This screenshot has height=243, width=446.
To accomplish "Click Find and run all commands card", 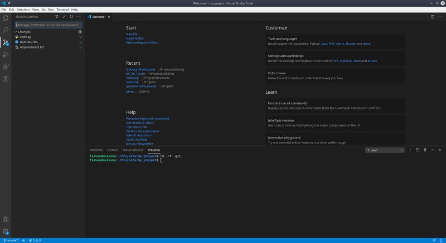I will (x=335, y=106).
